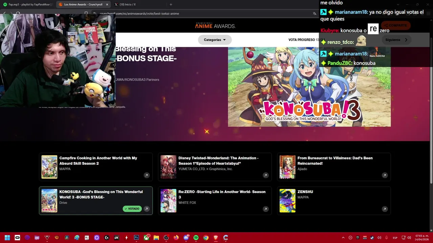
Task: Select Disney Twisted-Wonderland nominee title
Action: click(x=219, y=161)
